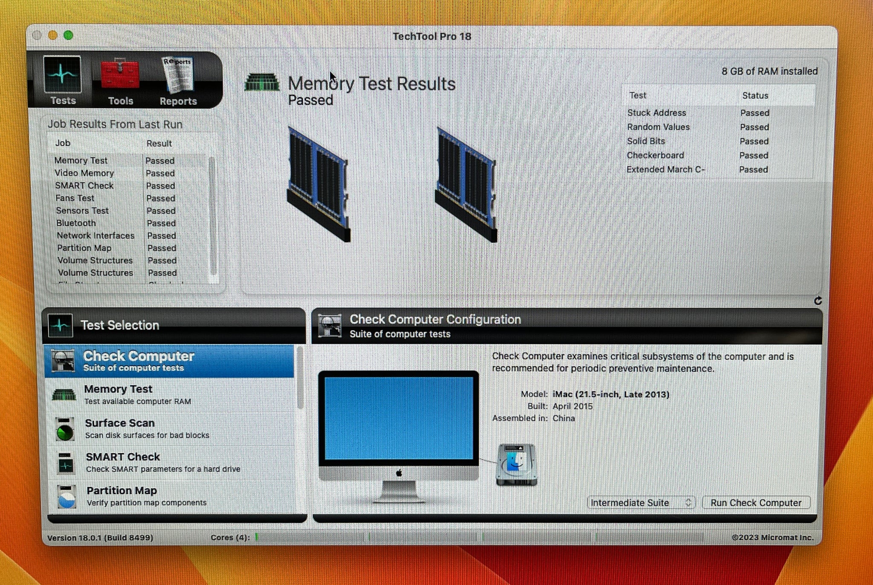Click the Result column header
This screenshot has width=873, height=585.
click(159, 143)
